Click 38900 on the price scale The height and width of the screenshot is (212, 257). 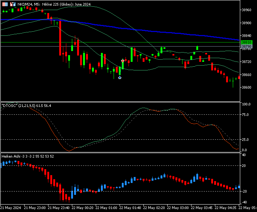[247, 23]
